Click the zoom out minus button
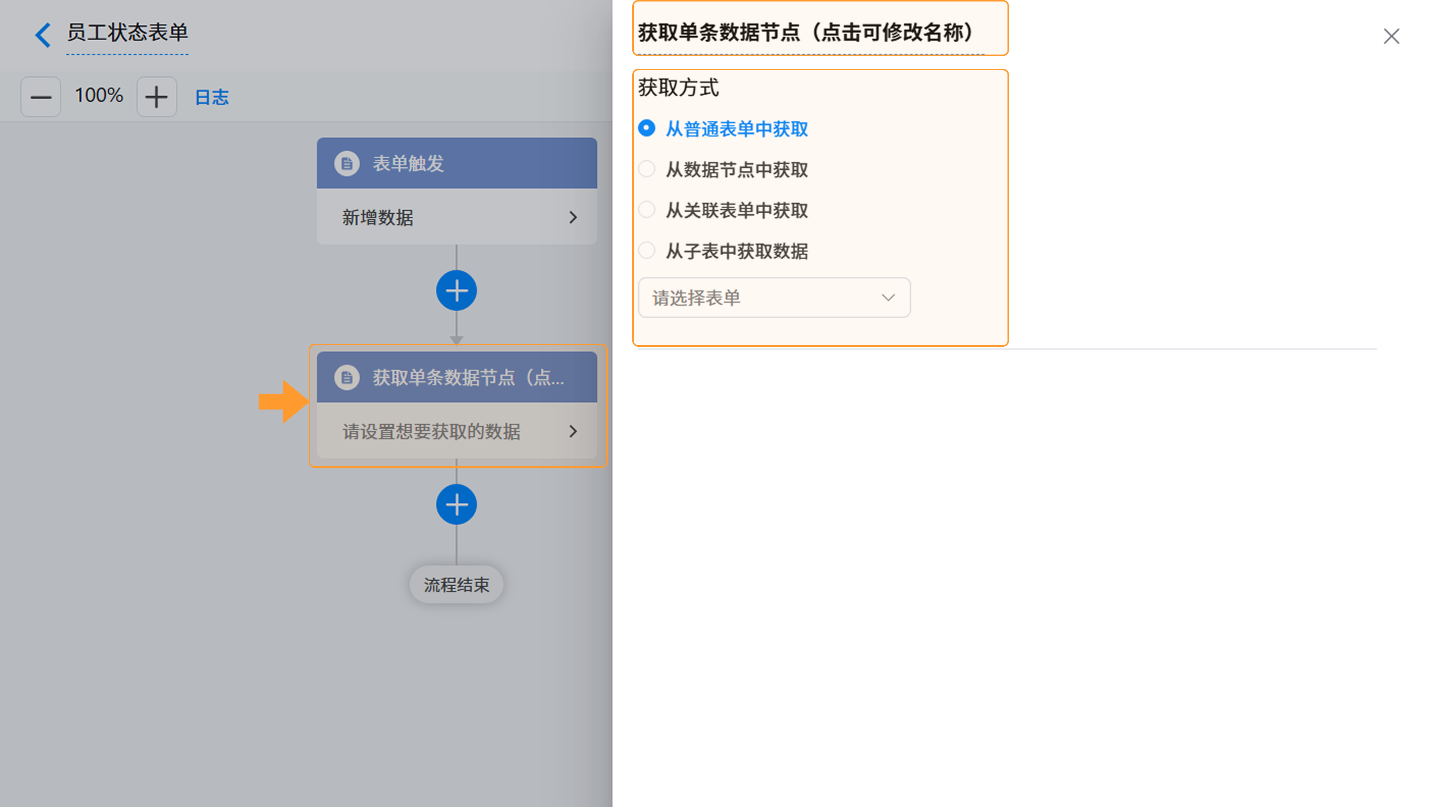Image resolution: width=1435 pixels, height=807 pixels. pos(41,97)
